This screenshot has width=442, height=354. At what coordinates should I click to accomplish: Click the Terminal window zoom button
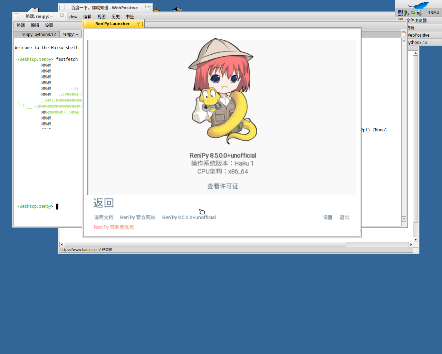pos(63,16)
